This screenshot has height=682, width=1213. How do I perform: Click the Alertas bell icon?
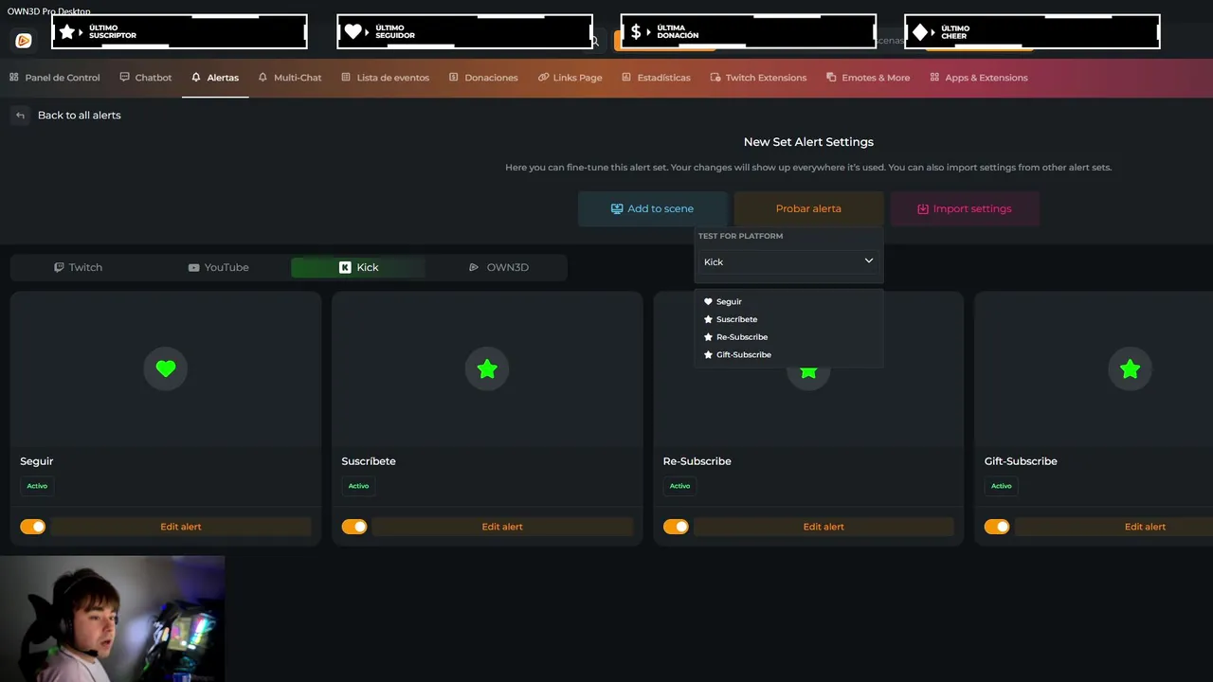pos(196,78)
